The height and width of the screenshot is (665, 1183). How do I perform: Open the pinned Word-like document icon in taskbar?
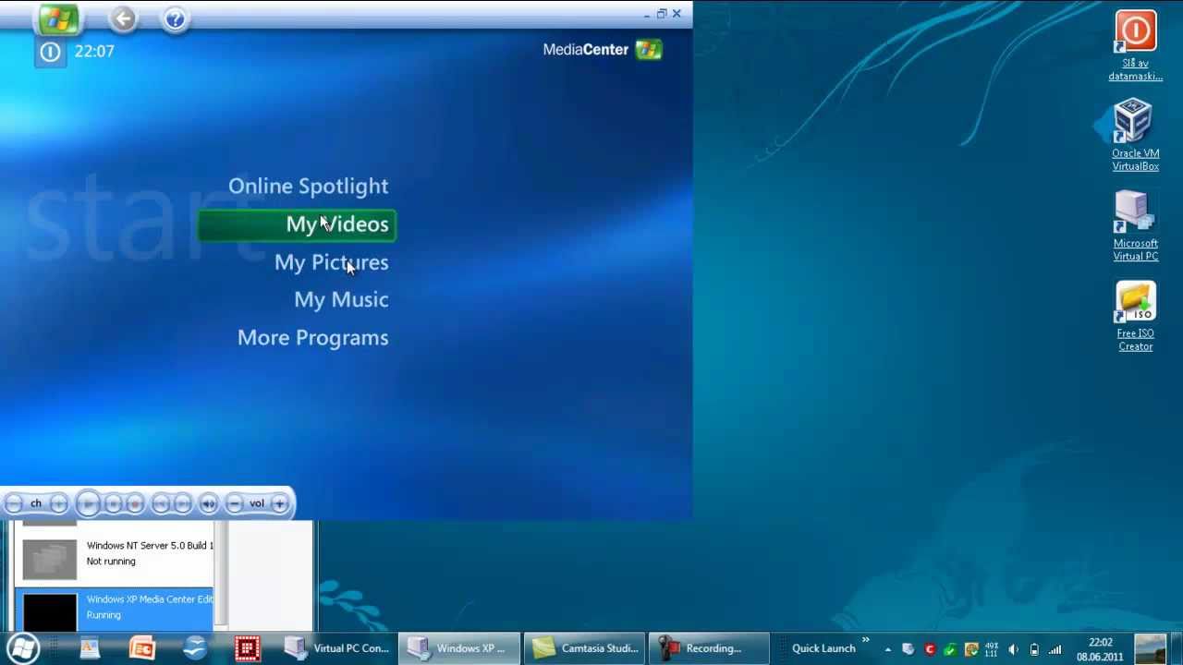coord(90,648)
